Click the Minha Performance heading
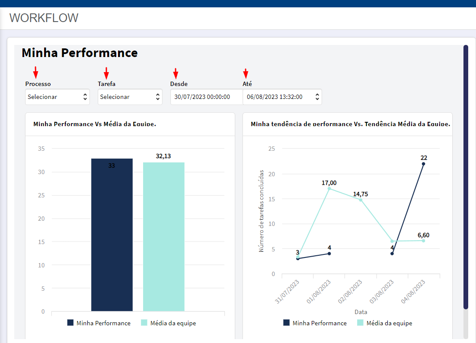 (80, 53)
